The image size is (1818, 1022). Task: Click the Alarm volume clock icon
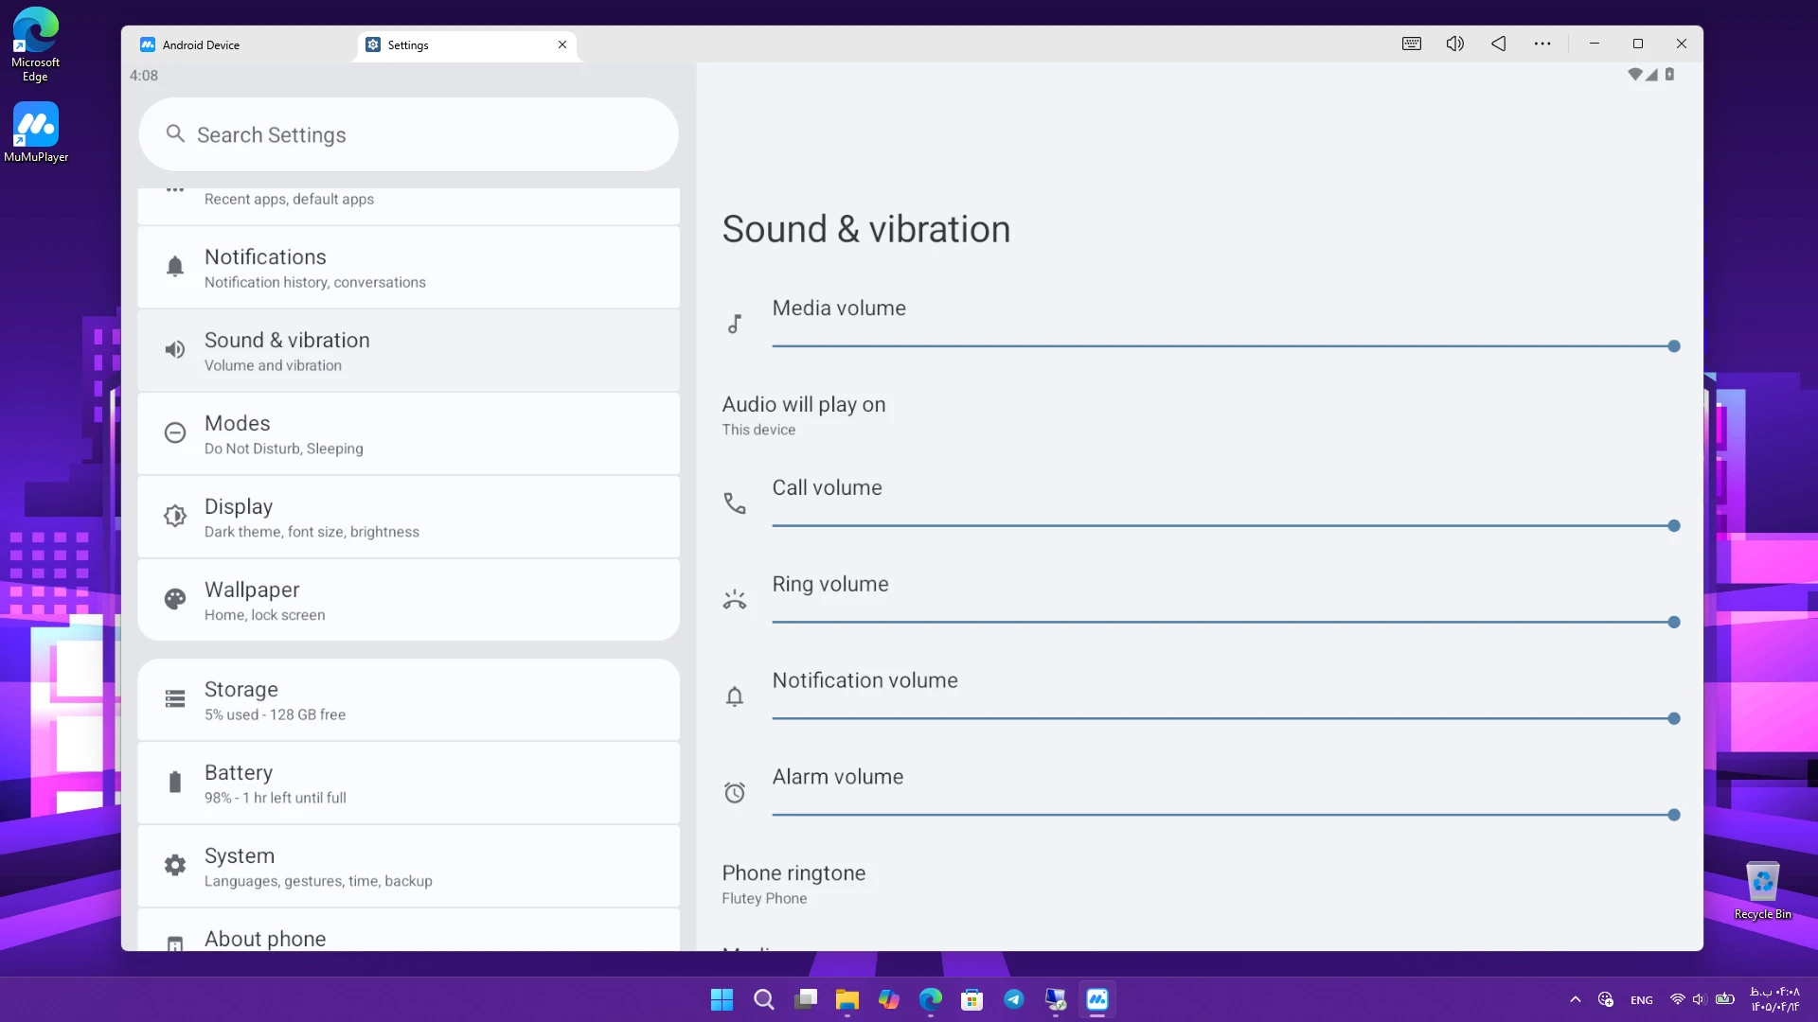[735, 793]
